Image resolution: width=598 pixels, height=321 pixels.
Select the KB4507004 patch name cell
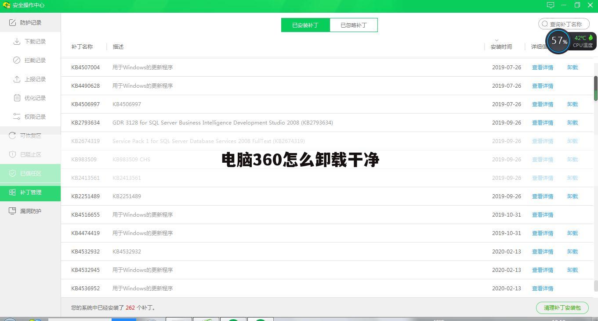coord(86,68)
